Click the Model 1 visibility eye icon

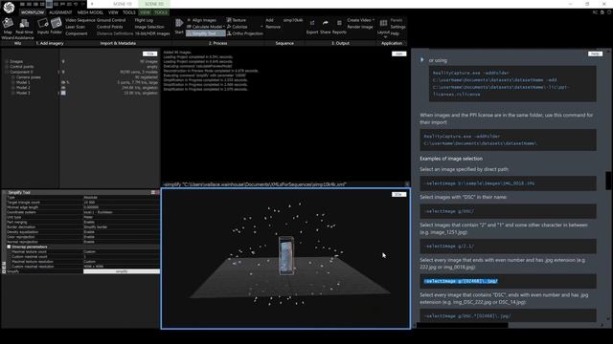coord(63,83)
